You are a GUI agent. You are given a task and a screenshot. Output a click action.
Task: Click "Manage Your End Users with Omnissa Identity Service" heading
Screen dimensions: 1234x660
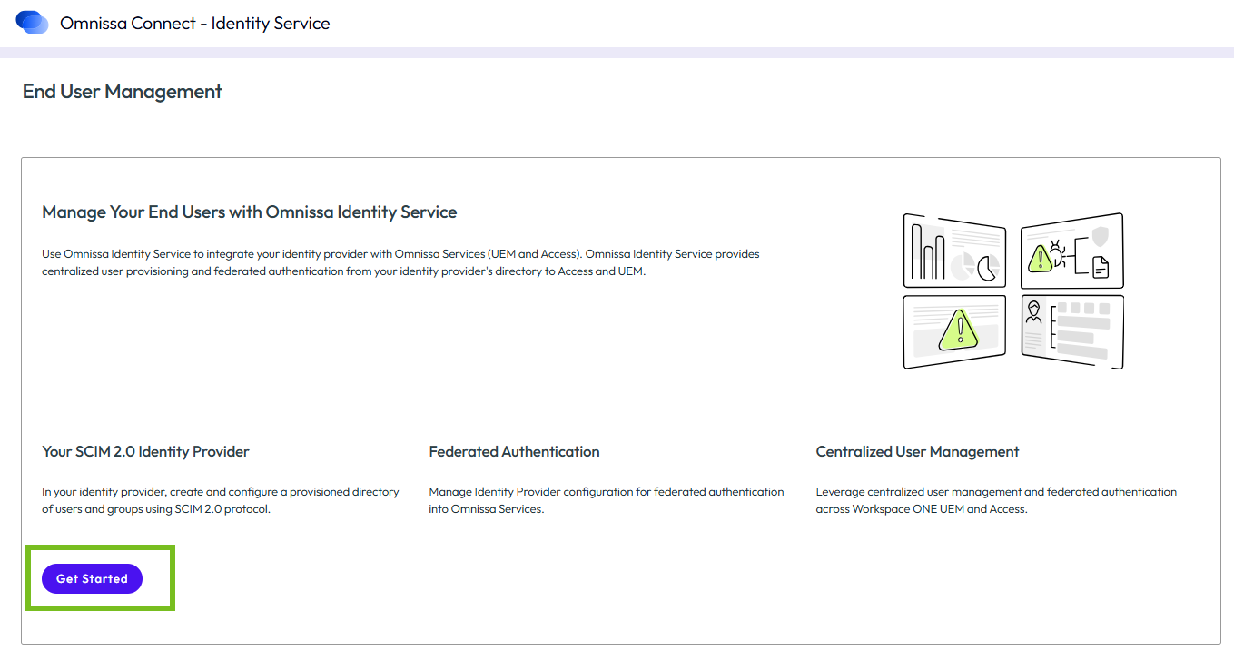(x=250, y=212)
